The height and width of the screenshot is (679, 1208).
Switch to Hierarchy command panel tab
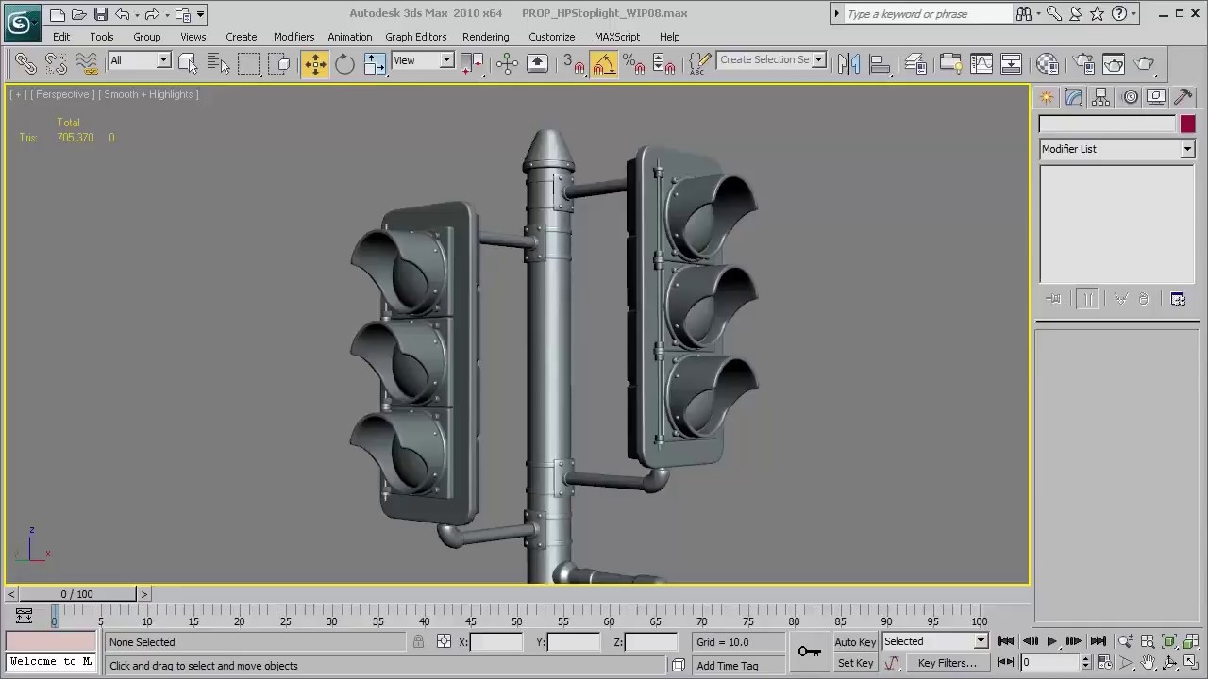[x=1101, y=97]
